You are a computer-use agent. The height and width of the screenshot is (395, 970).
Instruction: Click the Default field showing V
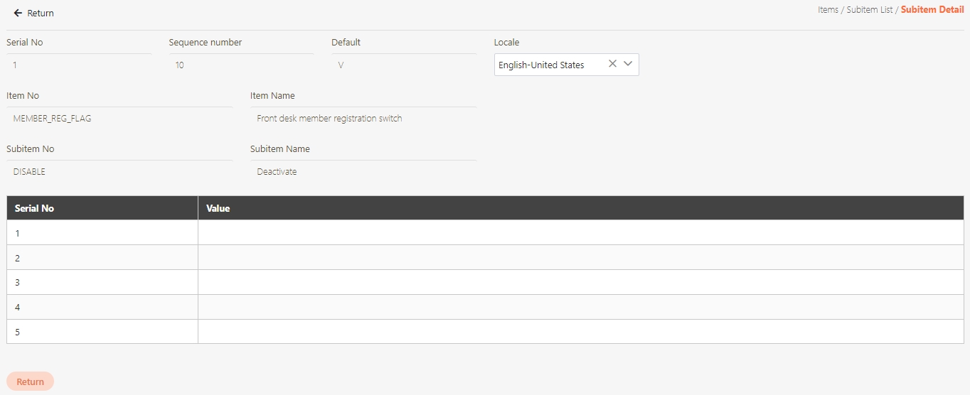tap(403, 65)
